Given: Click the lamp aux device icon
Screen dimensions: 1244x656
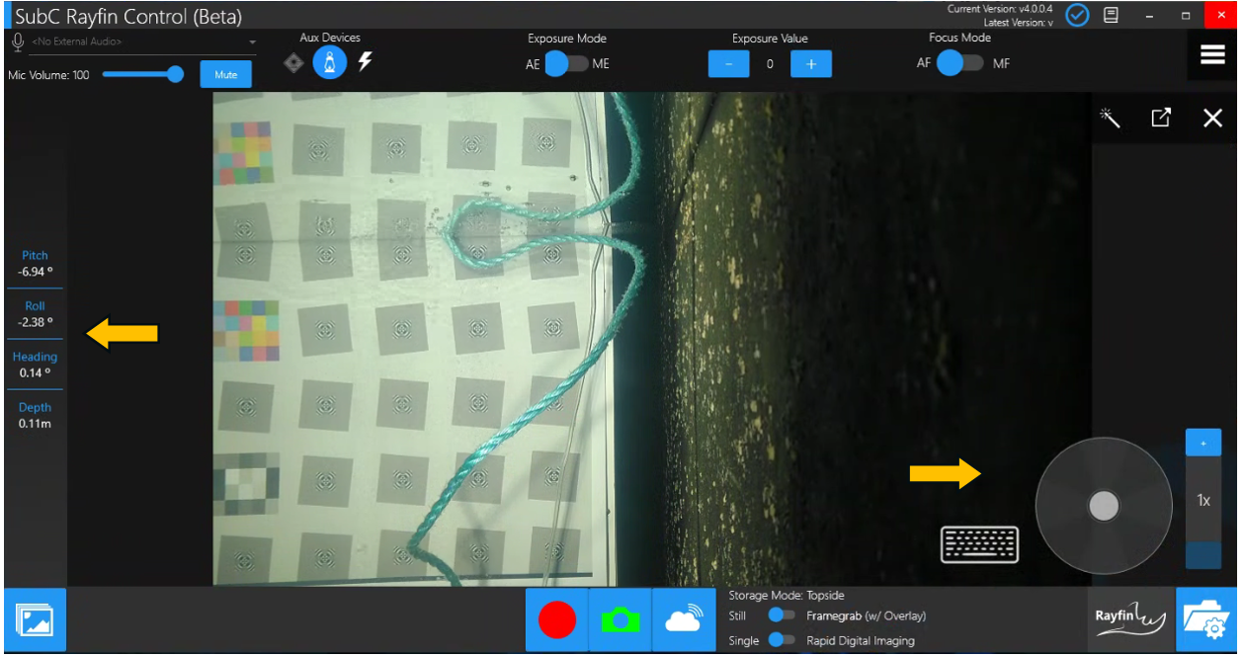Looking at the screenshot, I should pos(329,63).
